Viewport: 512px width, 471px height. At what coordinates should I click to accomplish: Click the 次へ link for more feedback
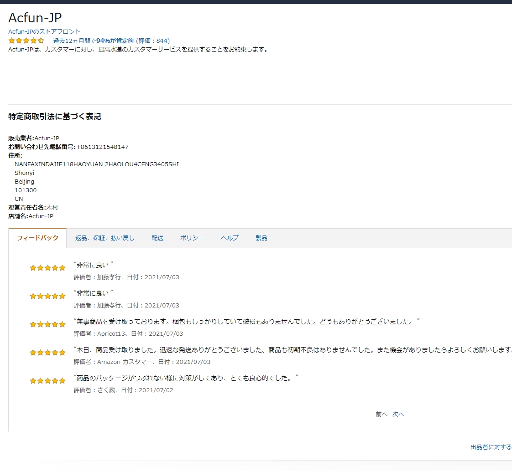pyautogui.click(x=397, y=414)
